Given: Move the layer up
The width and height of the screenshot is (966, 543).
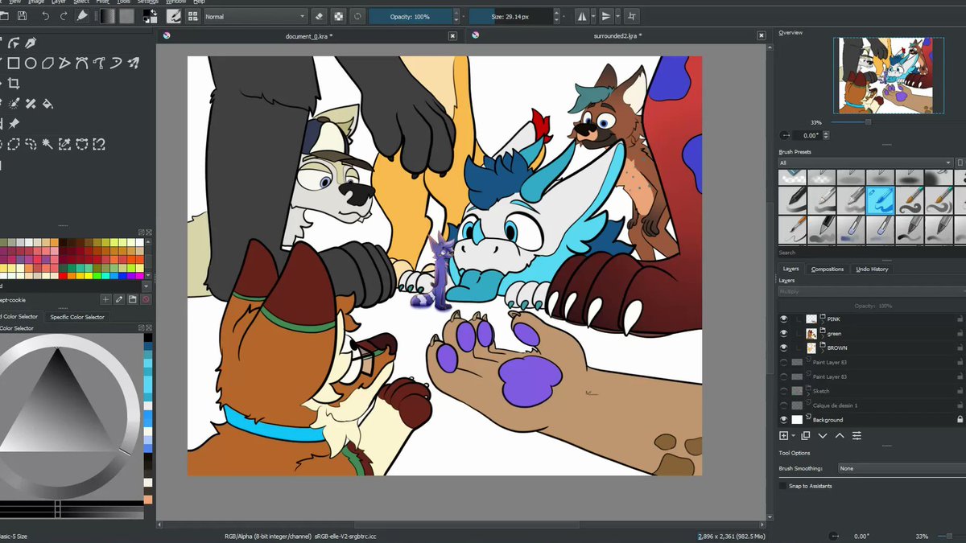Looking at the screenshot, I should (840, 435).
